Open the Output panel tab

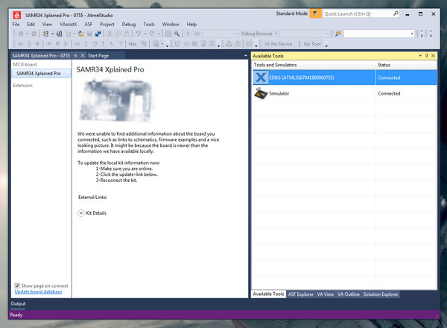point(18,303)
